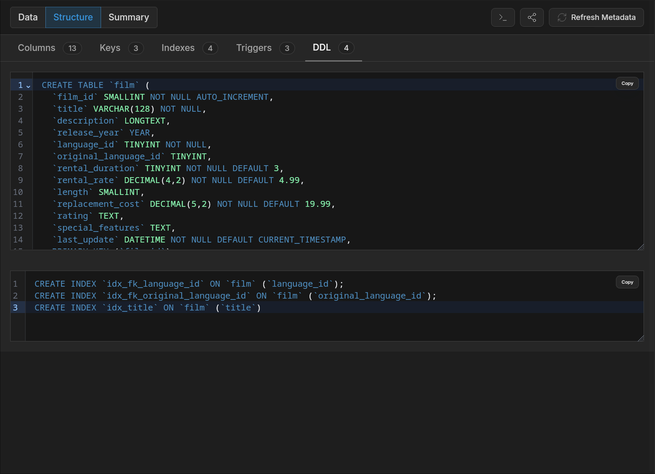Image resolution: width=655 pixels, height=474 pixels.
Task: Go to the Indexes tab
Action: 189,48
